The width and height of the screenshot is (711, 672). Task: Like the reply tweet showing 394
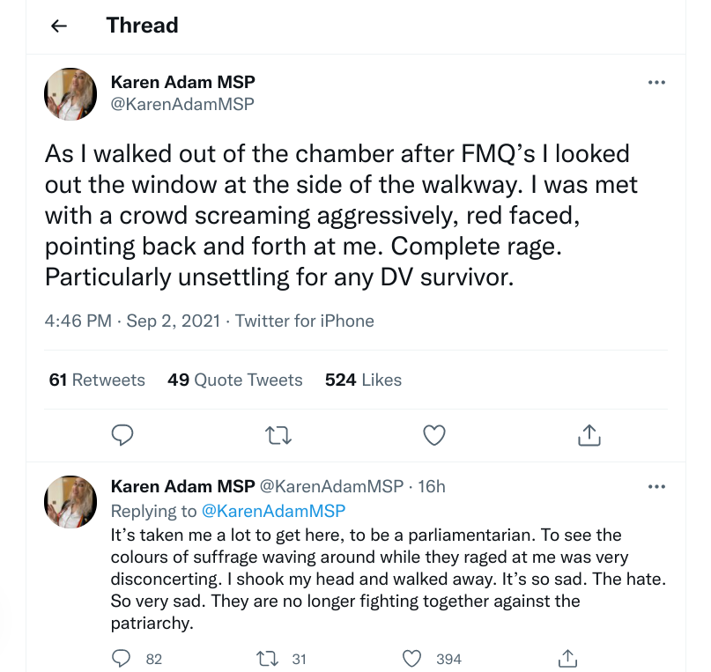(411, 658)
